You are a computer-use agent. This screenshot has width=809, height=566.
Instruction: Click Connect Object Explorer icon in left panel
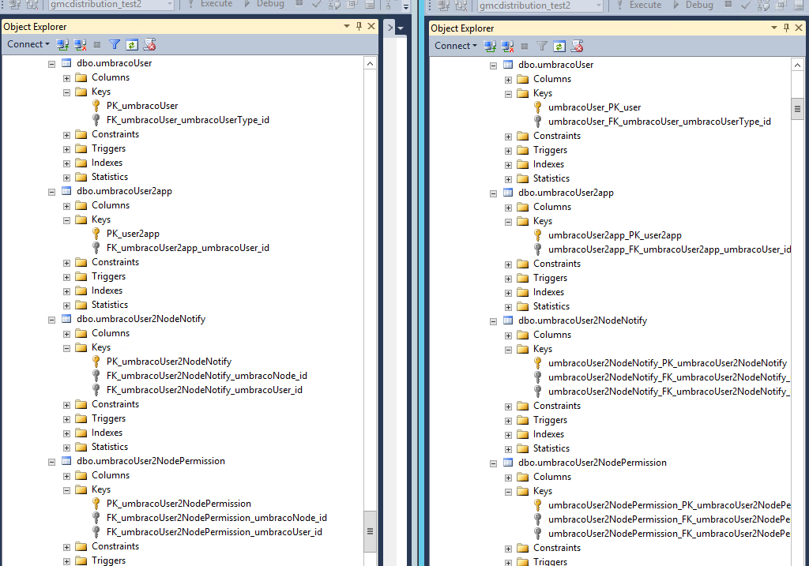tap(63, 45)
